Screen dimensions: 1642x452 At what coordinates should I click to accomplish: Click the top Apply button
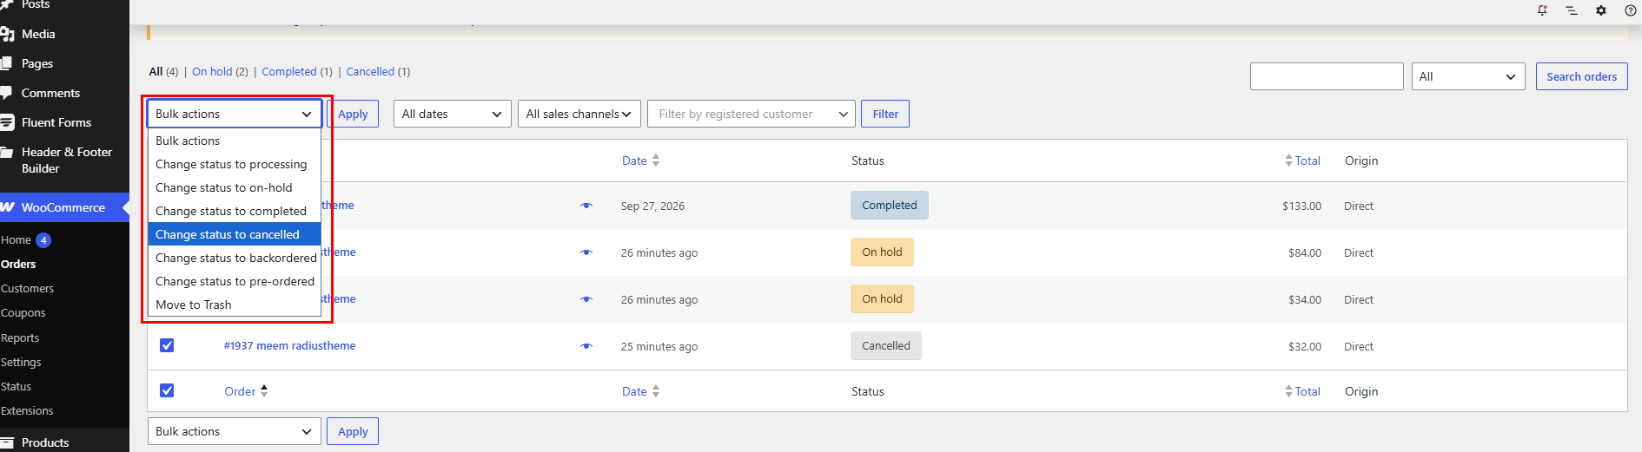pos(353,114)
